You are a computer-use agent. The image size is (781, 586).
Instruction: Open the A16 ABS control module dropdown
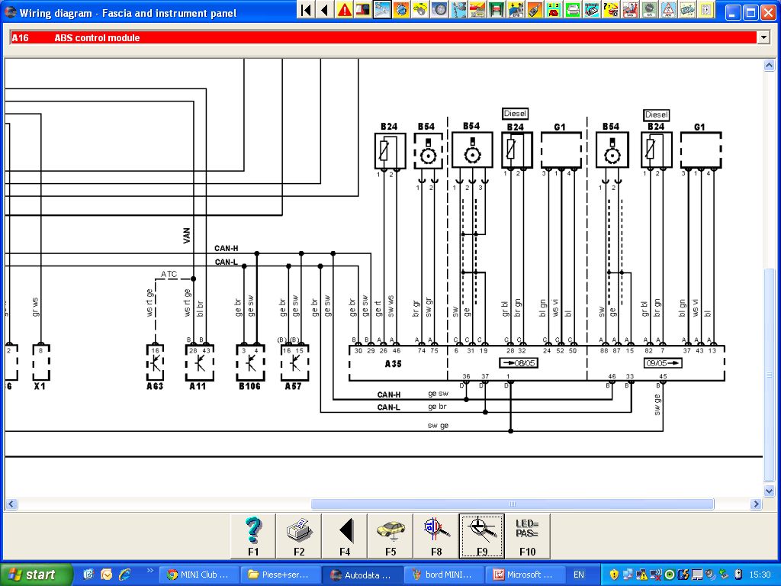pos(763,37)
